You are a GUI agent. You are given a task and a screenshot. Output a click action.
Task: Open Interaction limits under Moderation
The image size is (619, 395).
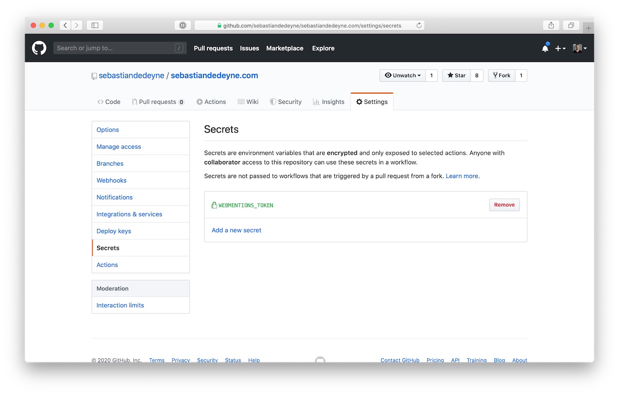[x=141, y=305]
